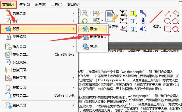Select the oval drawing tool
182x112 pixels.
167,21
